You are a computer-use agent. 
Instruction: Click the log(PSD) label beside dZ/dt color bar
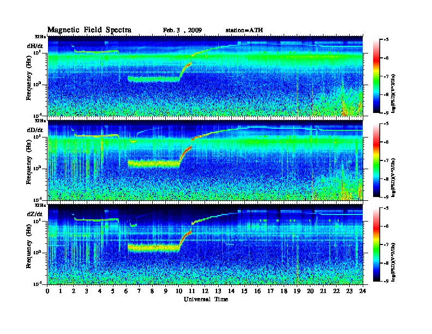click(x=393, y=262)
